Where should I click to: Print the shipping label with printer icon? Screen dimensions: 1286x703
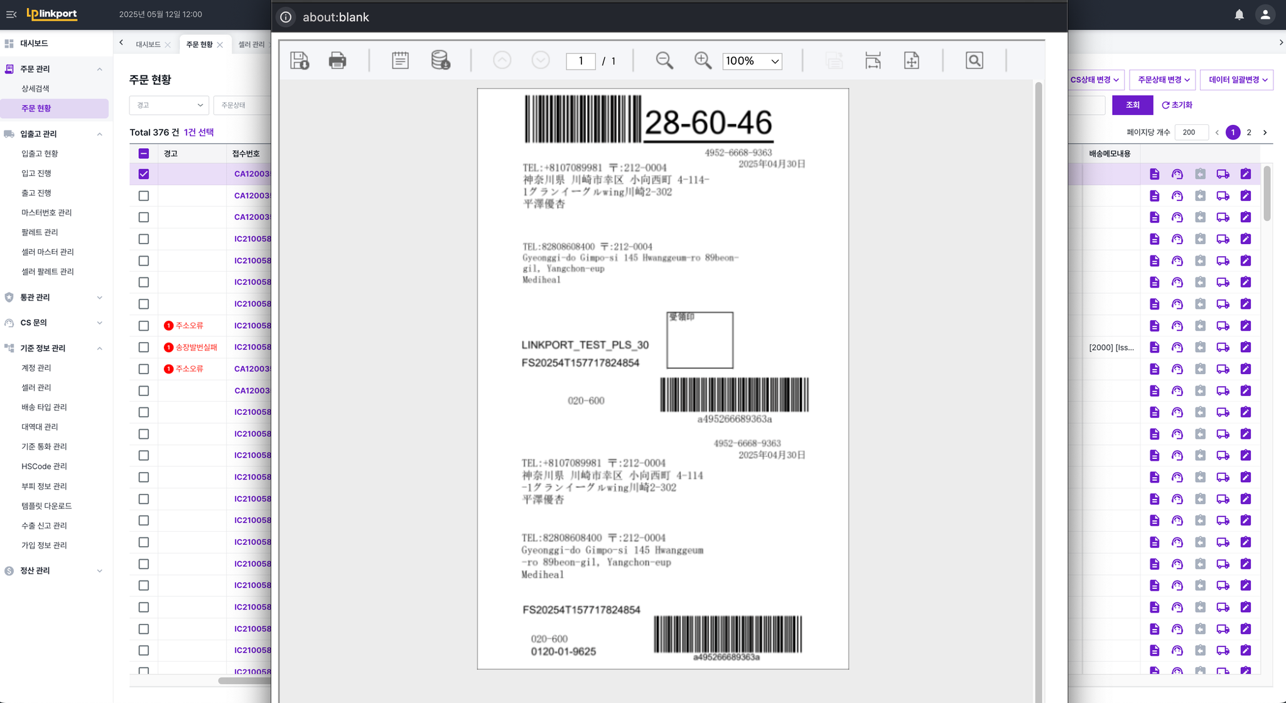(337, 60)
